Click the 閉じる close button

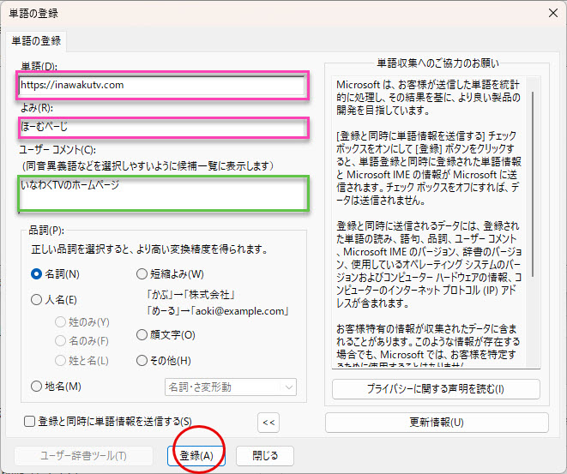pyautogui.click(x=265, y=456)
